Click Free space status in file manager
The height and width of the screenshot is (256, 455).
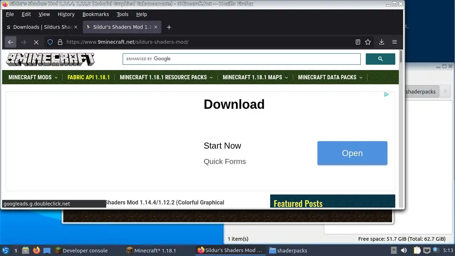402,239
